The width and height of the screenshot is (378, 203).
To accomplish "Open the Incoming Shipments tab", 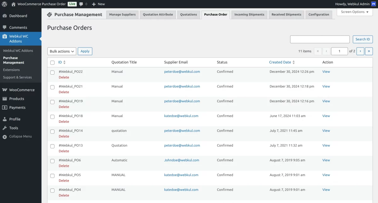I will 249,14.
